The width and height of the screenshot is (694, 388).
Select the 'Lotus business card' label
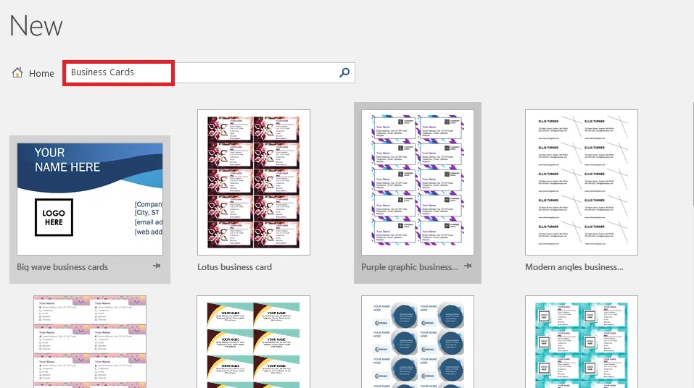coord(234,267)
